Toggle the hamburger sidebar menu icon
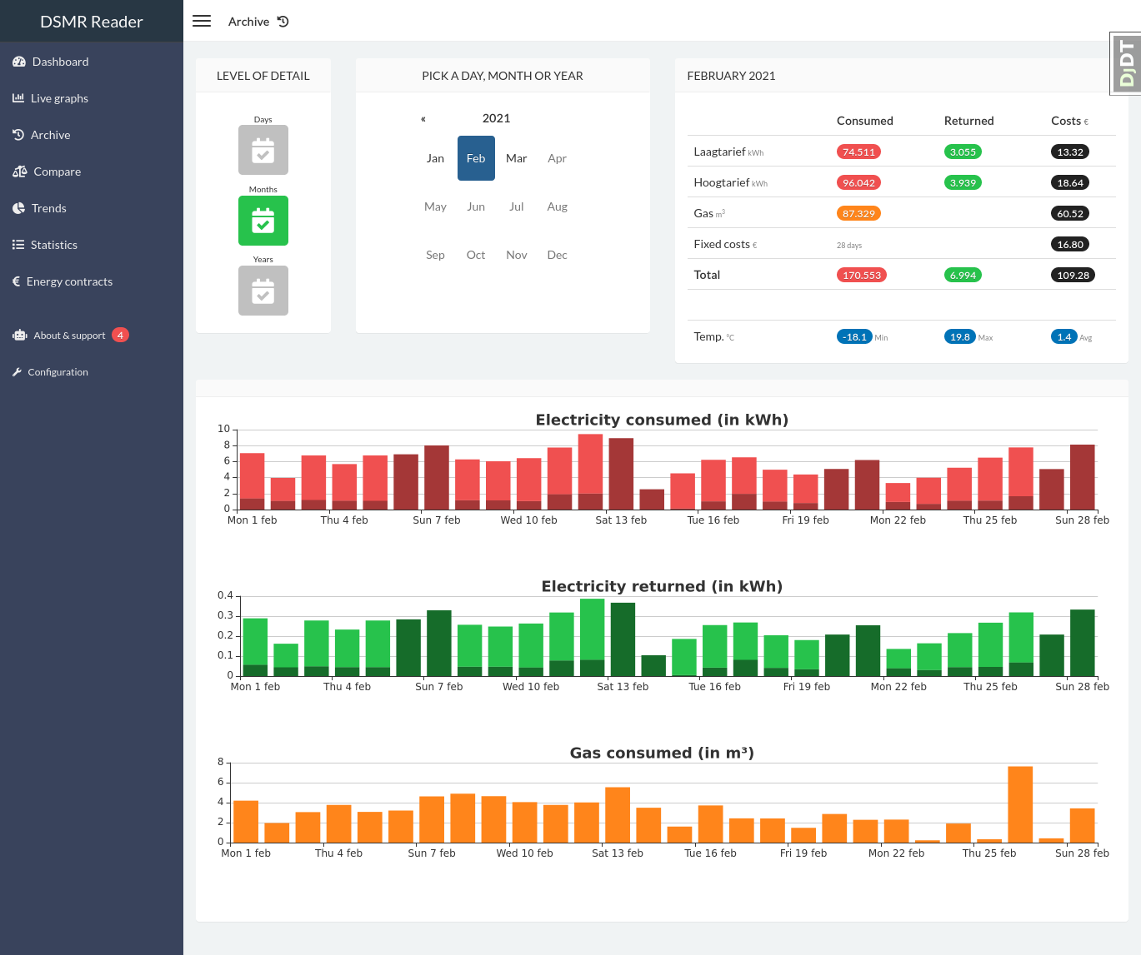1141x955 pixels. [x=202, y=22]
